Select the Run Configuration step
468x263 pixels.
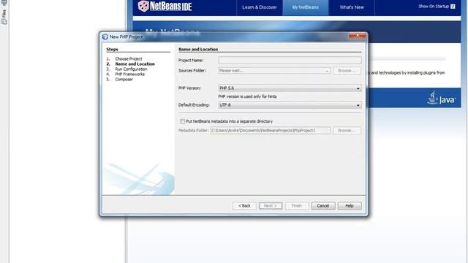point(131,69)
